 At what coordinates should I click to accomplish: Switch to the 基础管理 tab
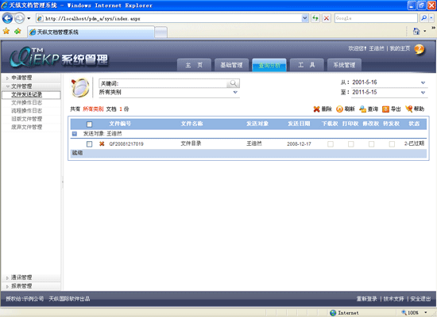231,65
